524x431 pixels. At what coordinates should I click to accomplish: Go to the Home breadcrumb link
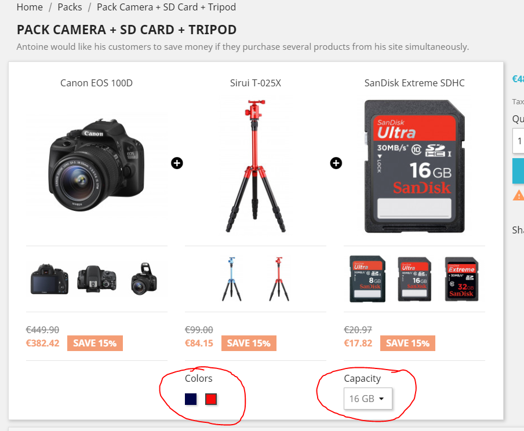[x=30, y=7]
